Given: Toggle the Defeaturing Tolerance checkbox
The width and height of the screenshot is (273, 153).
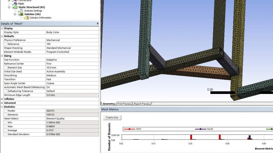Looking at the screenshot, I should pyautogui.click(x=5, y=91).
